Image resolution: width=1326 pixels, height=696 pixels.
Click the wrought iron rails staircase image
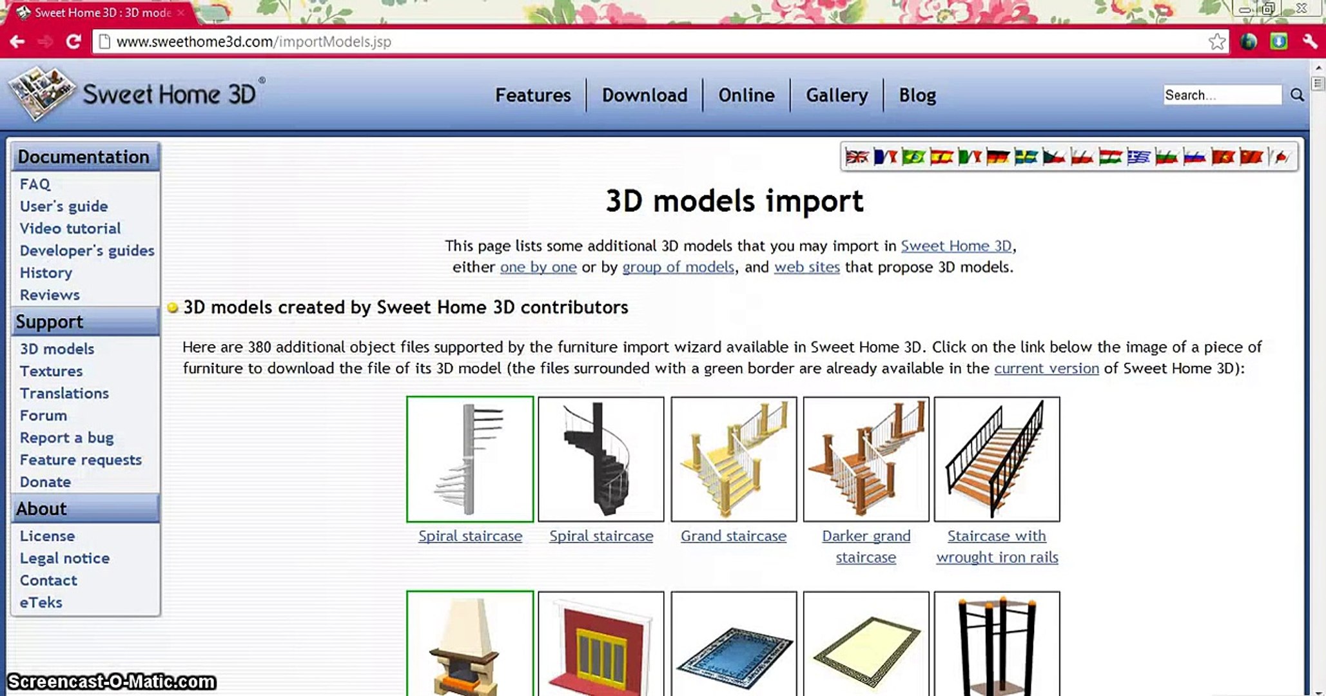[996, 459]
